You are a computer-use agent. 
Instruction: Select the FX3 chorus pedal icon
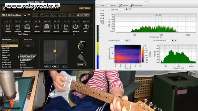[x=66, y=27]
